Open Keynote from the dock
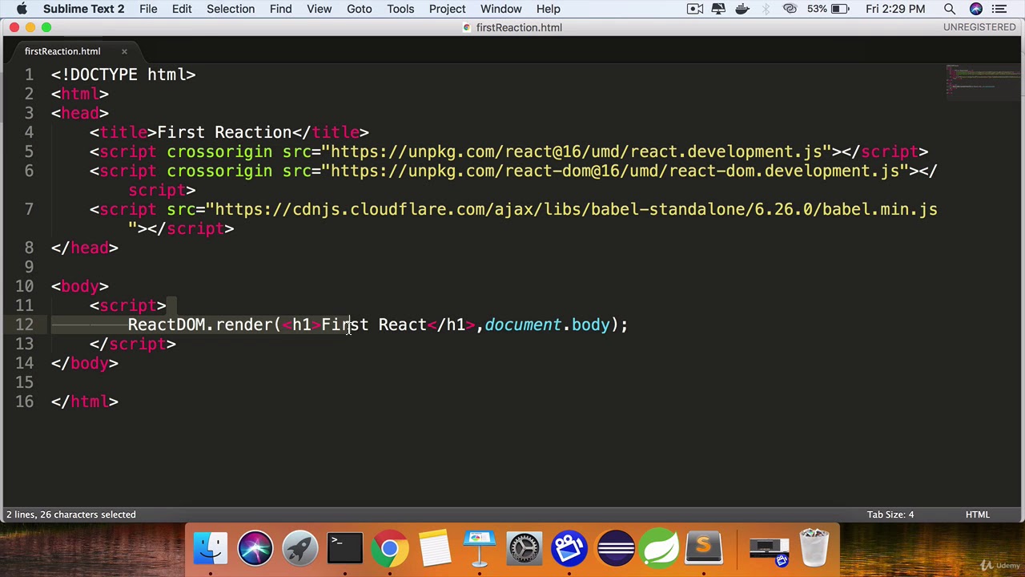1025x577 pixels. pyautogui.click(x=480, y=548)
